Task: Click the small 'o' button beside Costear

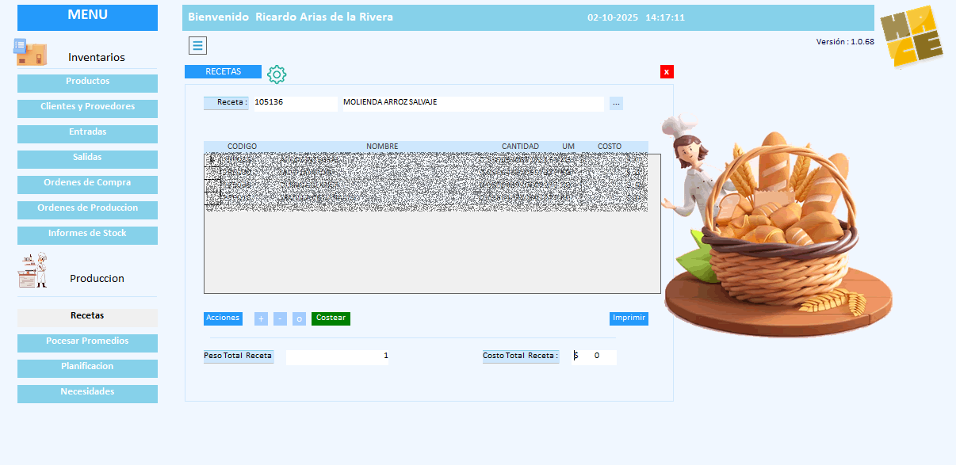Action: tap(299, 318)
